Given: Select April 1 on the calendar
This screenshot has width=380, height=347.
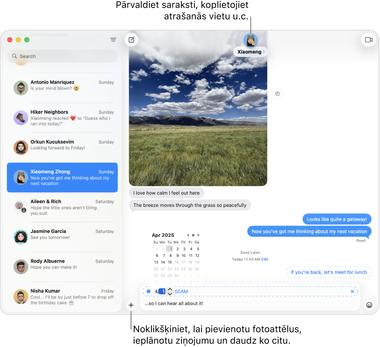Looking at the screenshot, I should pyautogui.click(x=170, y=249).
